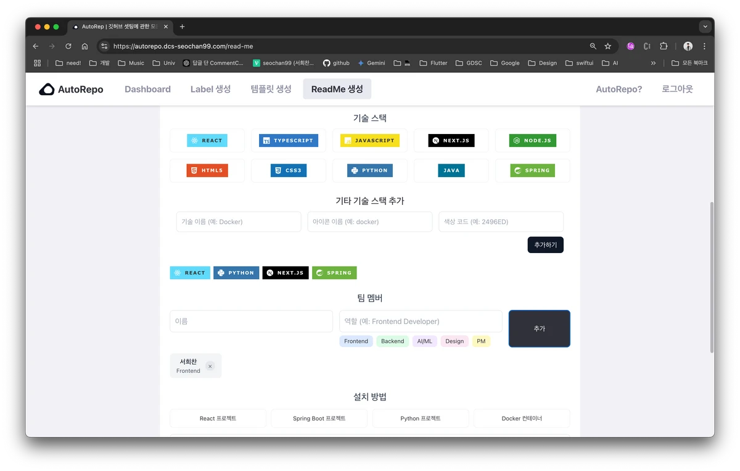Viewport: 740px width, 471px height.
Task: Open the need! bookmark folder
Action: click(x=68, y=63)
